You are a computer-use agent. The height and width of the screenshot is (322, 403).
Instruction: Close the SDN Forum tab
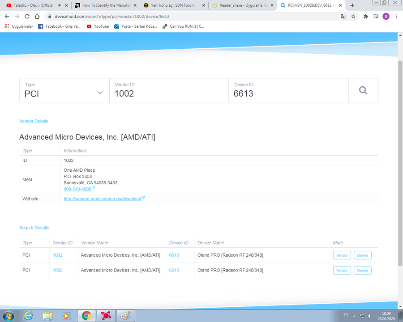(x=204, y=5)
